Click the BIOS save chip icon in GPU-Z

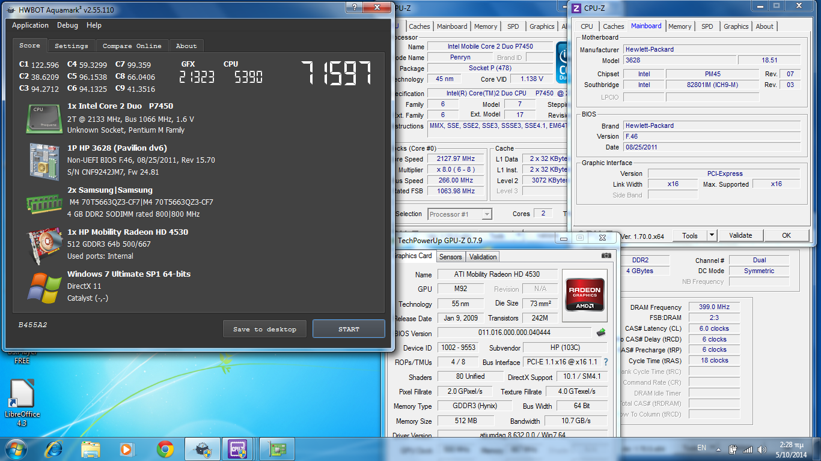click(x=600, y=333)
